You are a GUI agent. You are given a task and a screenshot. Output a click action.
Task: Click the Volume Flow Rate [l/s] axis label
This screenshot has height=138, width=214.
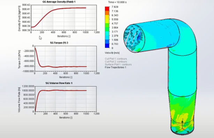[19, 100]
